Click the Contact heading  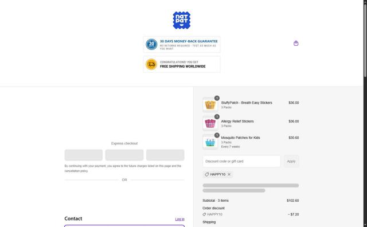73,218
